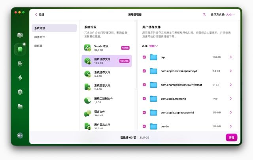The image size is (253, 160).
Task: Deselect the conda folder checkbox
Action: coord(144,126)
